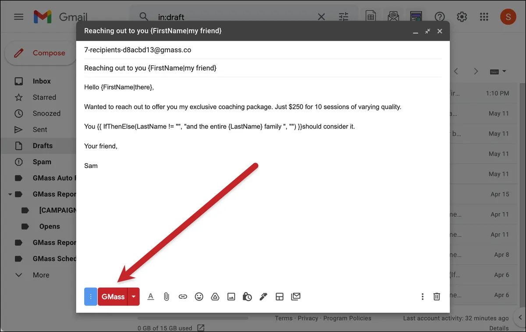This screenshot has height=332, width=526.
Task: Click the subject line field
Action: [263, 68]
